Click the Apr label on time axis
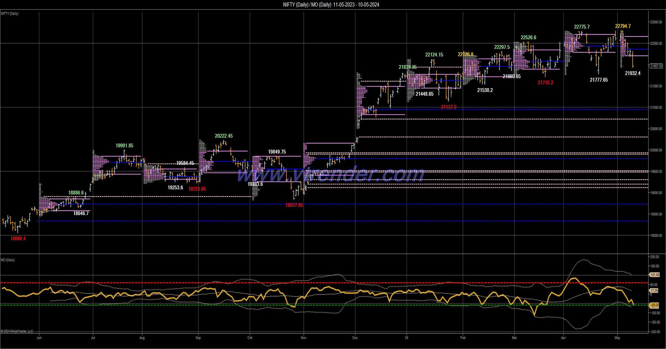The height and width of the screenshot is (349, 666). point(563,338)
